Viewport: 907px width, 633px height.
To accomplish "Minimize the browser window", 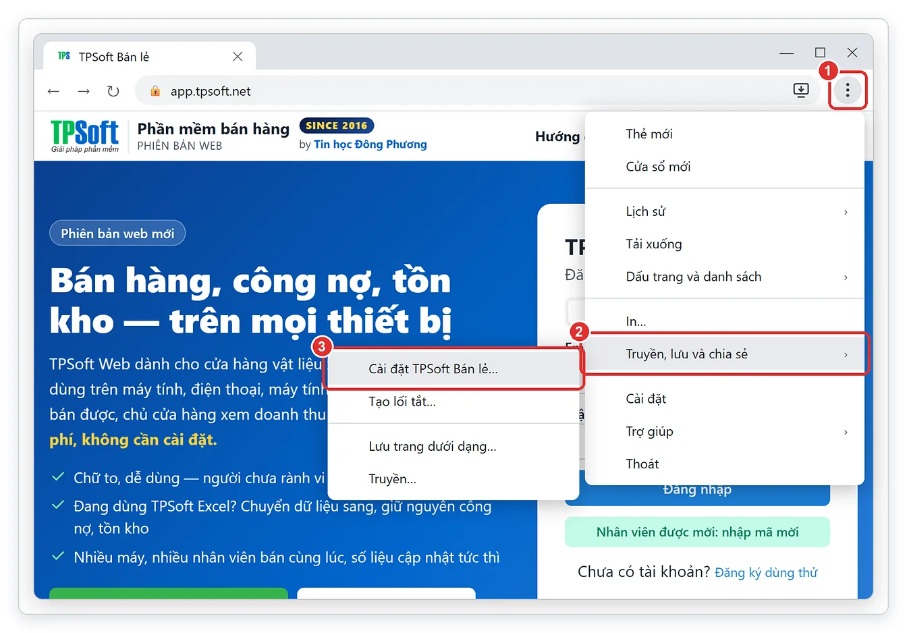I will pos(786,53).
